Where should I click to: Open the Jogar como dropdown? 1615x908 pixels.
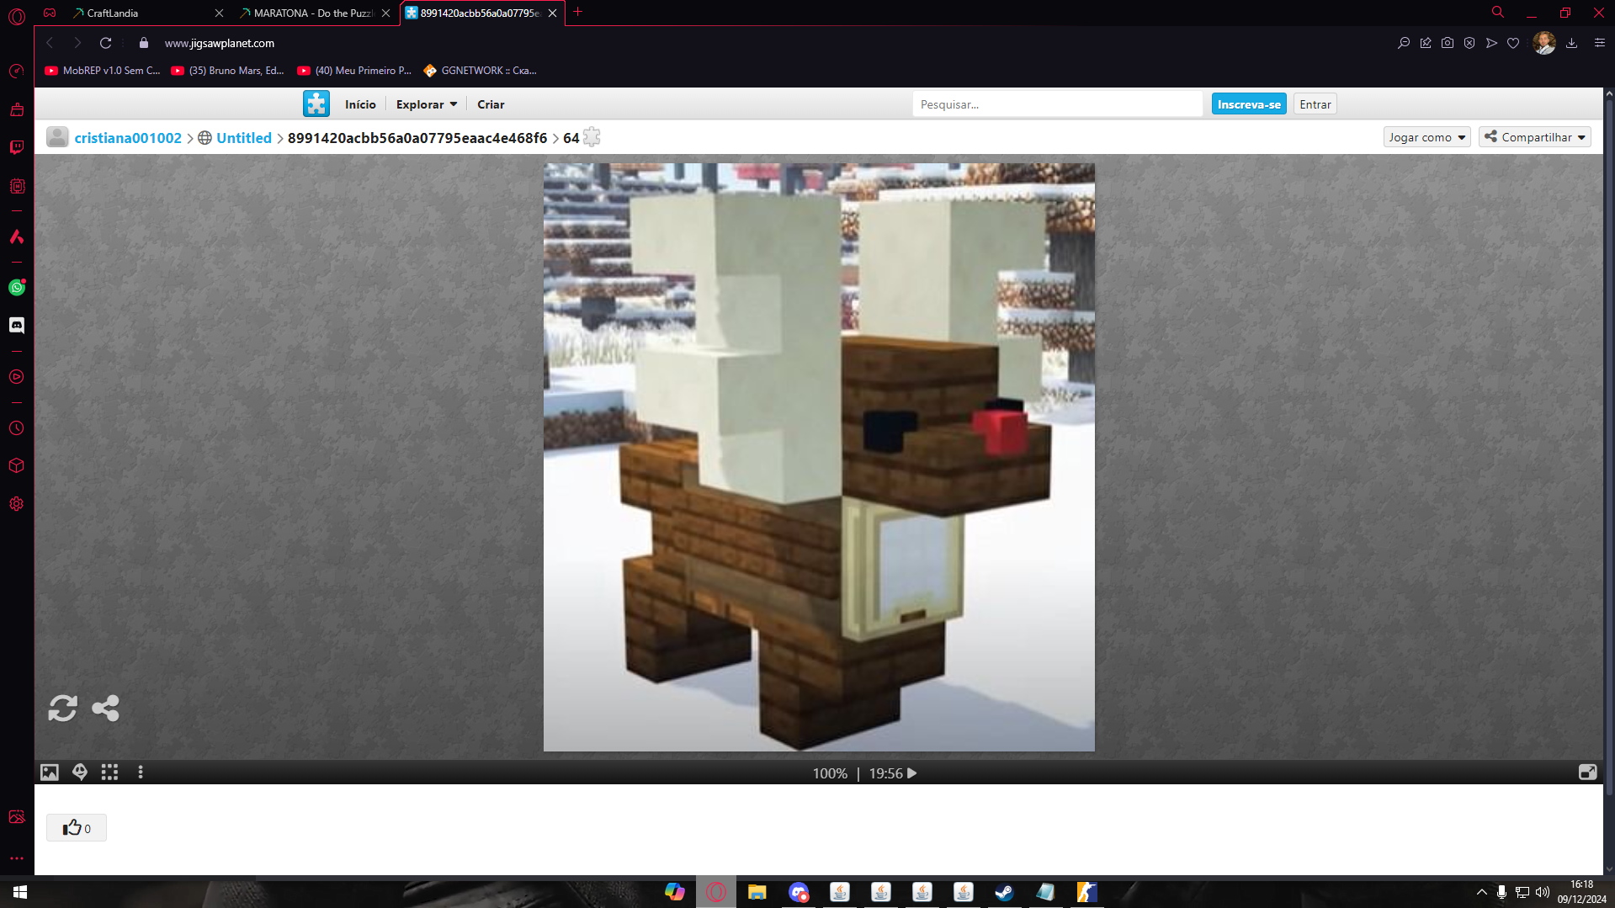(1426, 137)
